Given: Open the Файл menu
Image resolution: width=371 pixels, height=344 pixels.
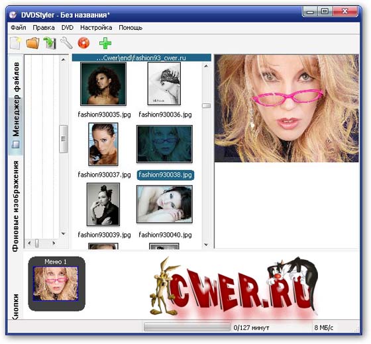Looking at the screenshot, I should pyautogui.click(x=19, y=28).
